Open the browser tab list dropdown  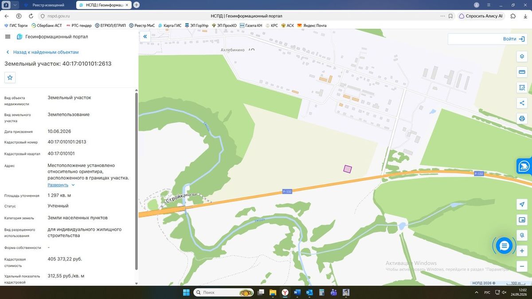16,5
